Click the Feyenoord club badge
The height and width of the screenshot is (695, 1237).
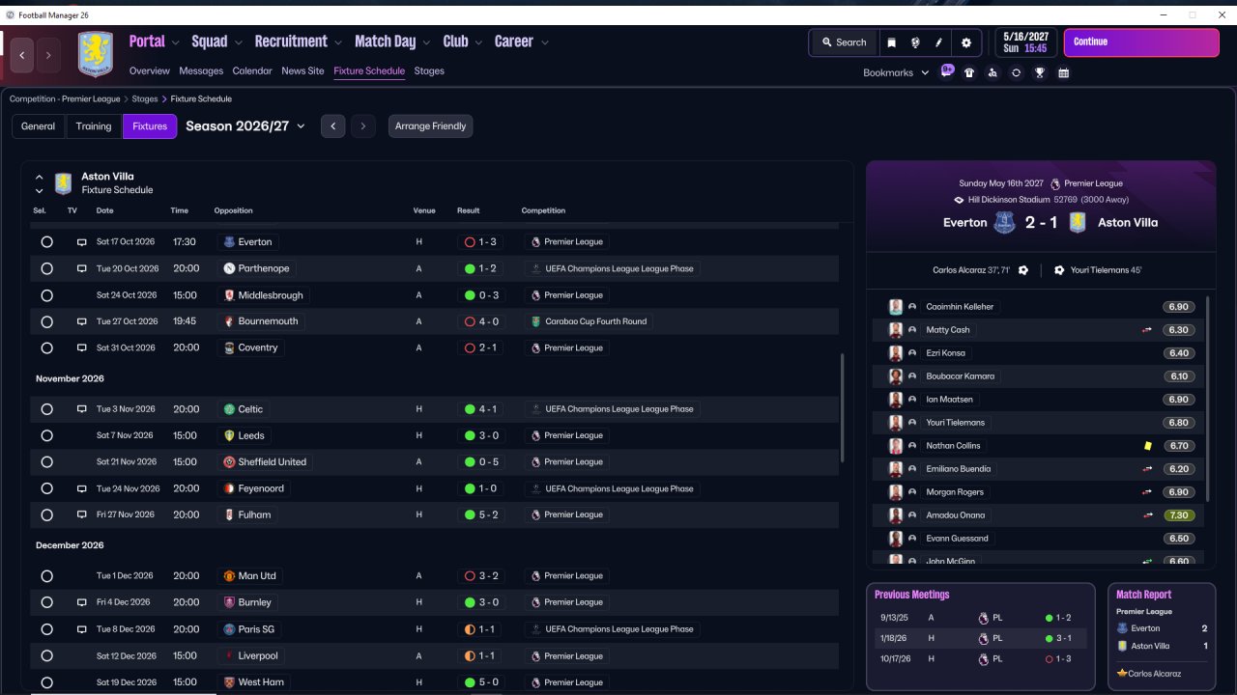pos(229,488)
